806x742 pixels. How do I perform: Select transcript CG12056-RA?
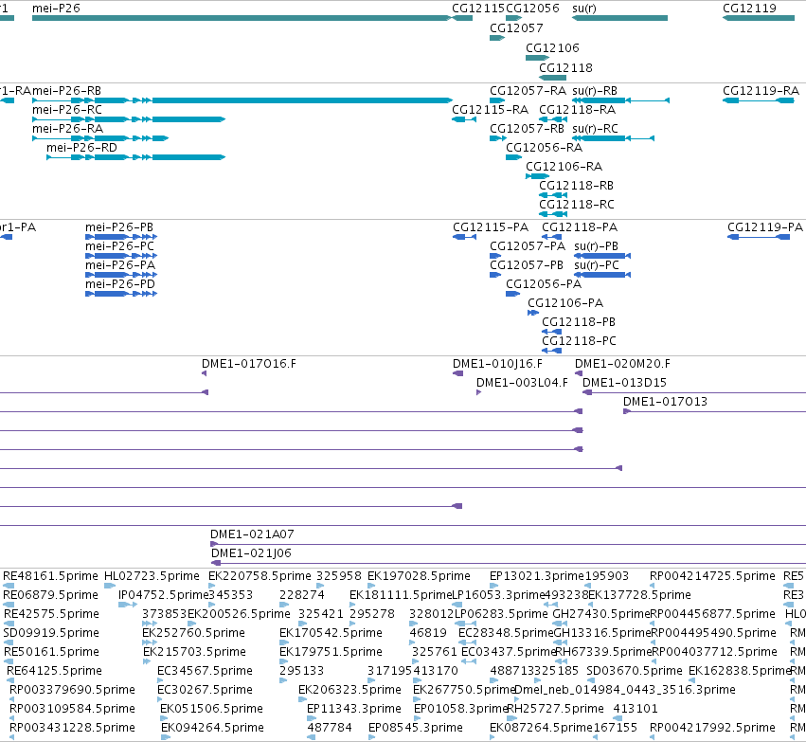513,156
